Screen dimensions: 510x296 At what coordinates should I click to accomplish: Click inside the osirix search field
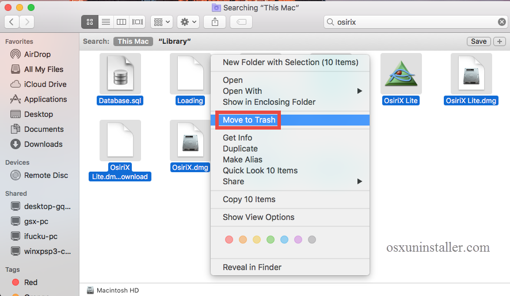point(416,22)
